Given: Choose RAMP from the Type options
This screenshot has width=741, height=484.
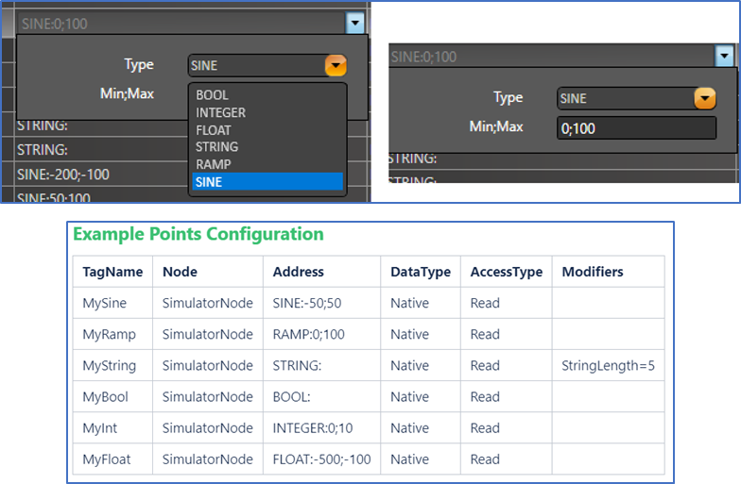Looking at the screenshot, I should [x=214, y=164].
